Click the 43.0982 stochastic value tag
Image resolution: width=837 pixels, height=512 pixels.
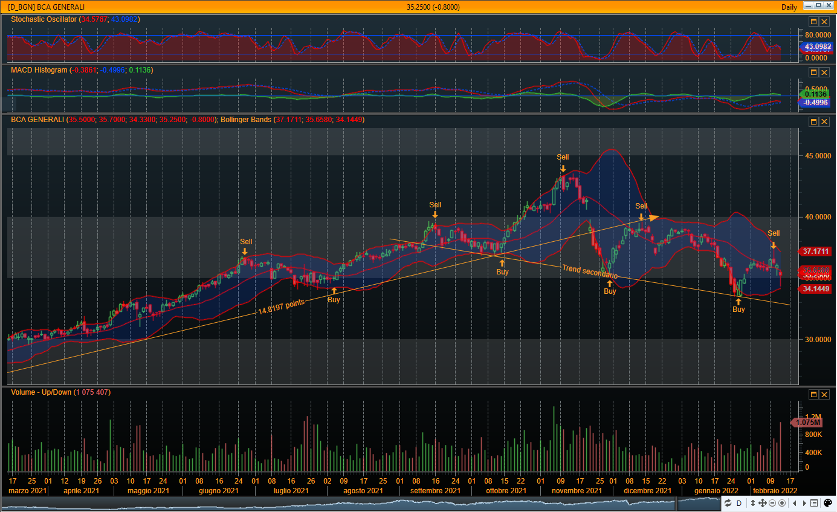815,47
